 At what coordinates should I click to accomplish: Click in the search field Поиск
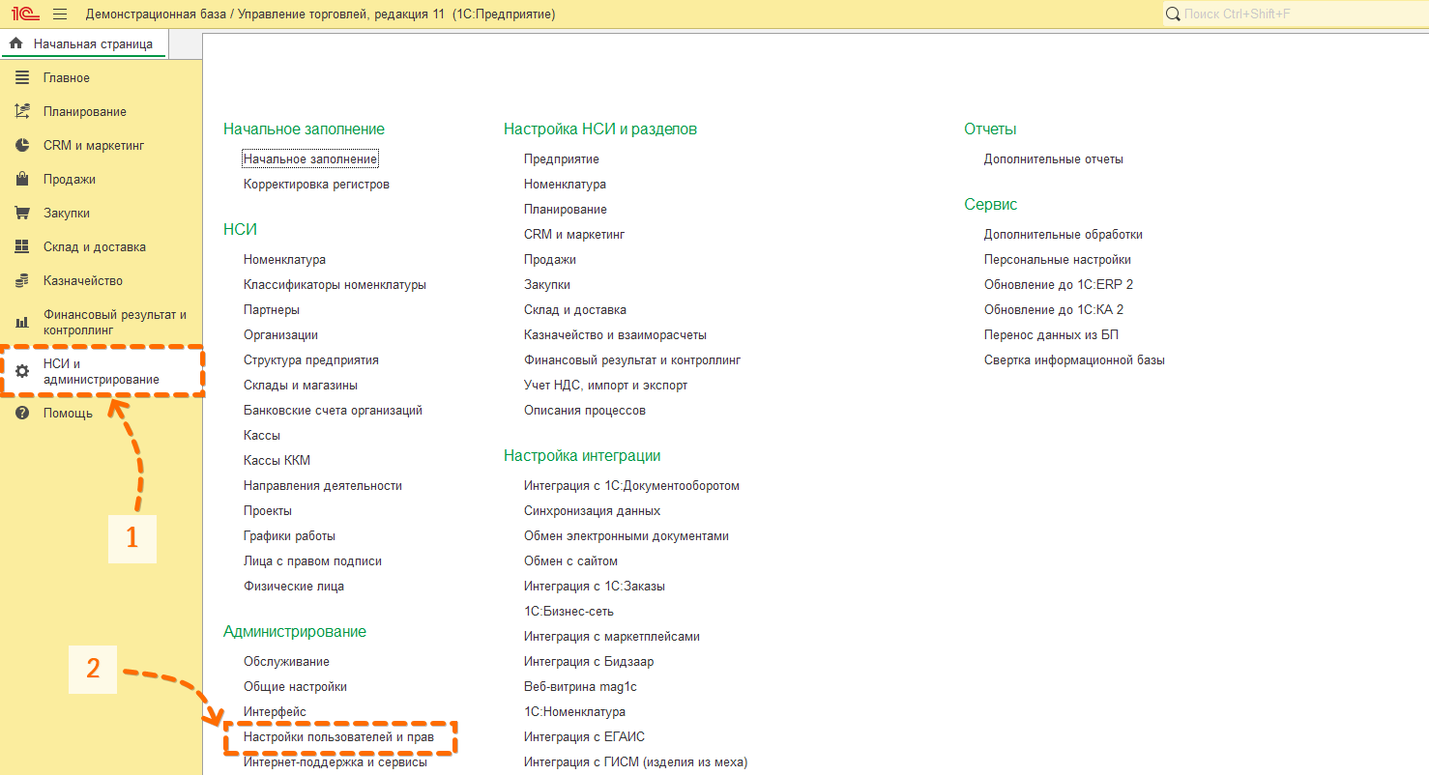click(1296, 14)
